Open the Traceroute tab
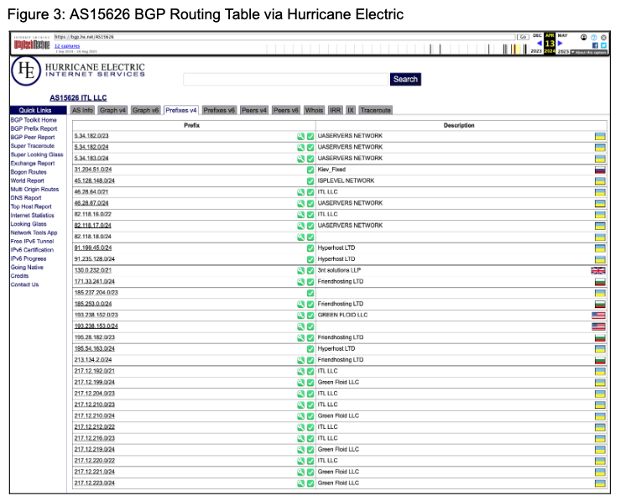 376,110
